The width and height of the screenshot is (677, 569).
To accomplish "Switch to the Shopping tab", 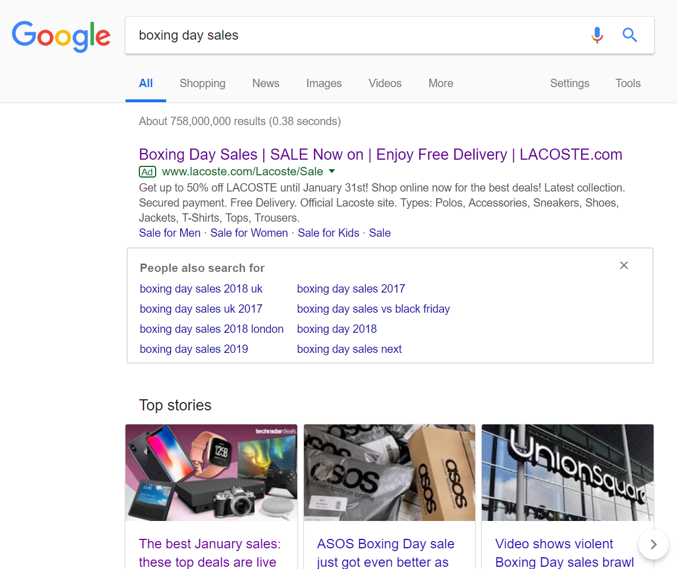I will [202, 83].
